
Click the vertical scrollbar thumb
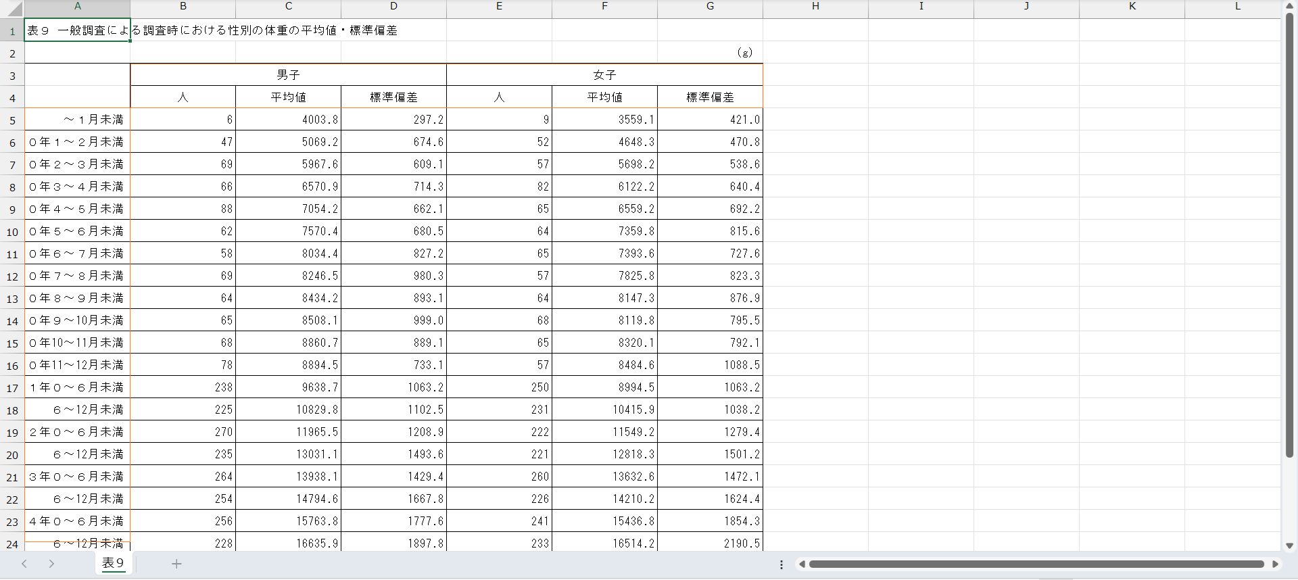click(1289, 237)
